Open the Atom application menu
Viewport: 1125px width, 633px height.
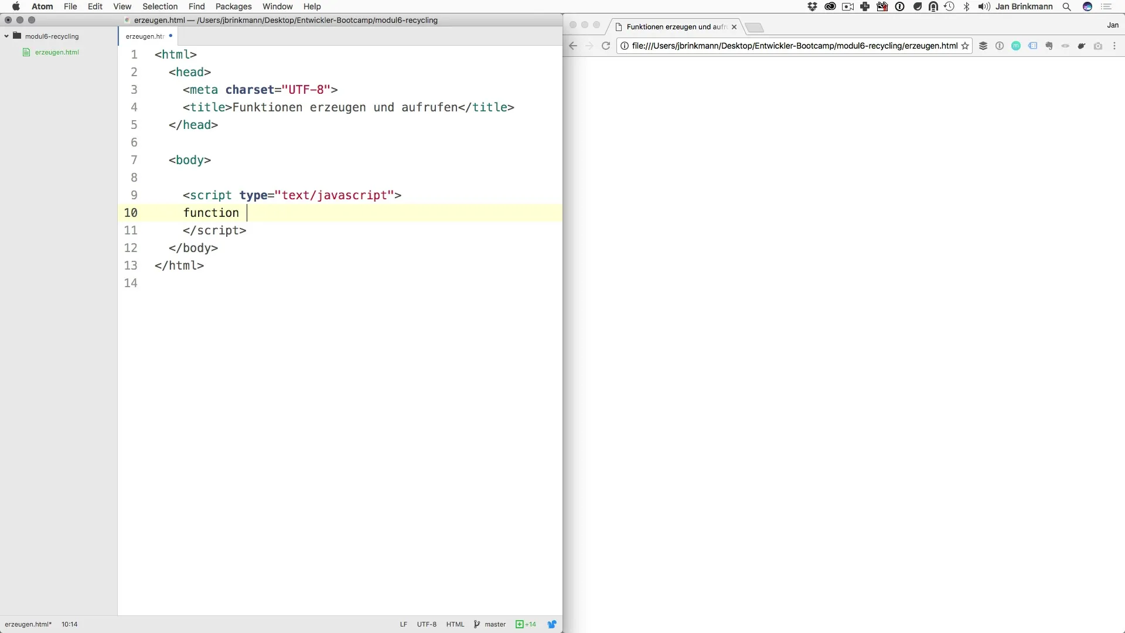click(x=42, y=6)
